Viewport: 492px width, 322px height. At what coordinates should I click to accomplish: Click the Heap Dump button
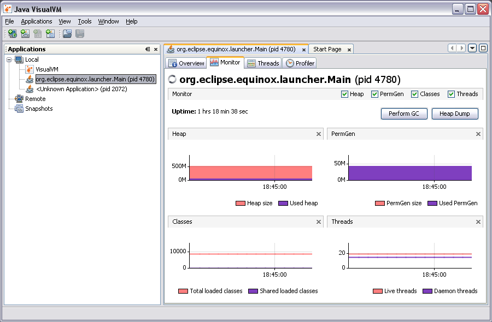(x=455, y=114)
